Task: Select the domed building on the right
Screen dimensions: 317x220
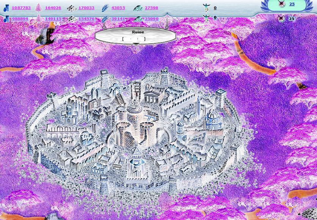Action: coord(213,118)
